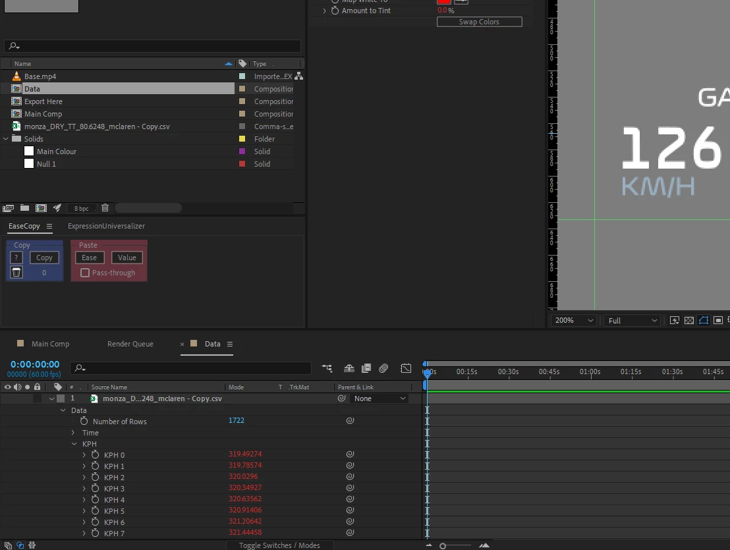Open the composition mini-flowchart icon
This screenshot has height=550, width=730.
tap(327, 368)
